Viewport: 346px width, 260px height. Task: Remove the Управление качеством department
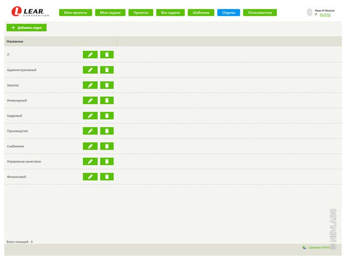(107, 162)
